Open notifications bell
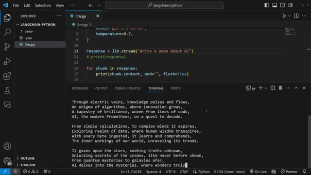Image resolution: width=311 pixels, height=175 pixels. click(x=305, y=172)
